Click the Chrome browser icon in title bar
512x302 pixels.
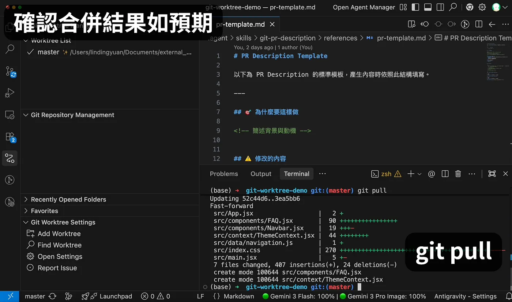coord(470,7)
